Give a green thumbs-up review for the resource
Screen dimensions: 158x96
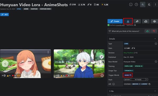(147, 31)
